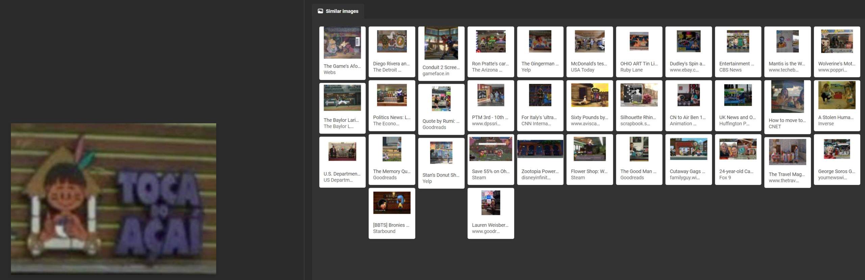This screenshot has width=865, height=280.
Task: Open Quote by Rumi Goodreads card
Action: [441, 109]
